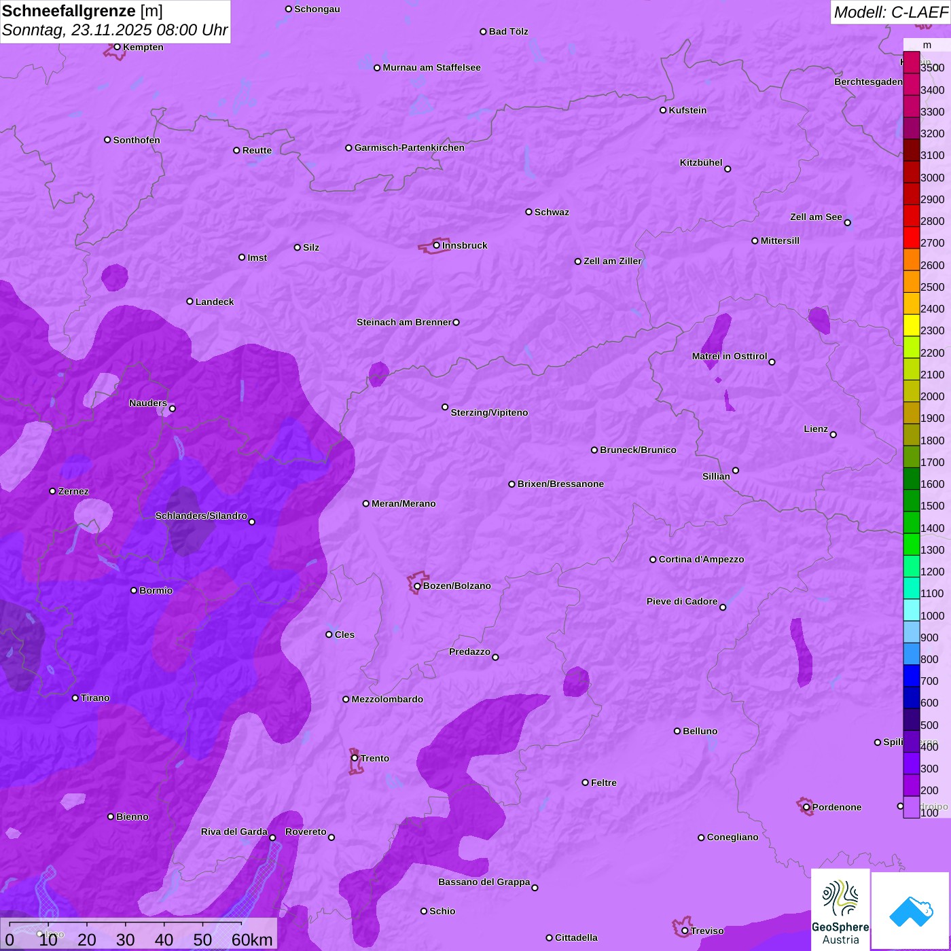The height and width of the screenshot is (951, 951).
Task: Select the 100 m violet legend color
Action: pos(911,807)
